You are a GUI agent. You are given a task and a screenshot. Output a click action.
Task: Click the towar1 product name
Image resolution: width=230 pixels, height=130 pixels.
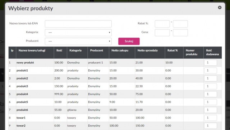21,118
